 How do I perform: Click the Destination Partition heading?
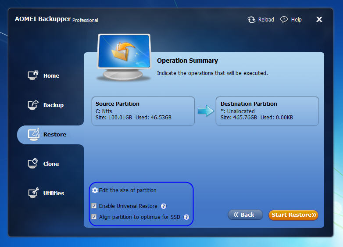249,104
